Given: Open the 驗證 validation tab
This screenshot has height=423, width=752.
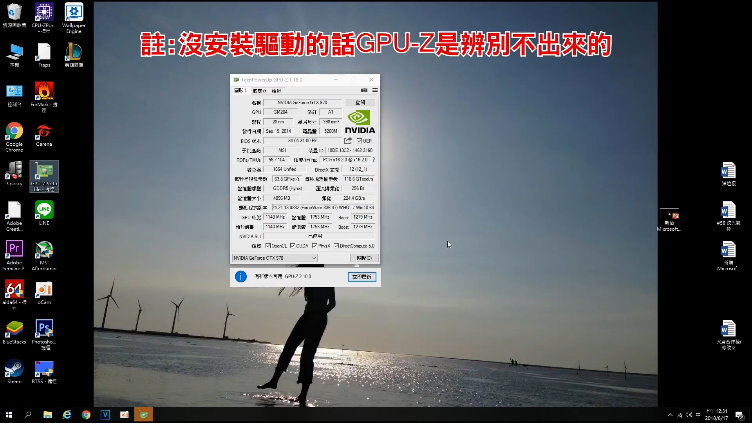Looking at the screenshot, I should click(276, 90).
